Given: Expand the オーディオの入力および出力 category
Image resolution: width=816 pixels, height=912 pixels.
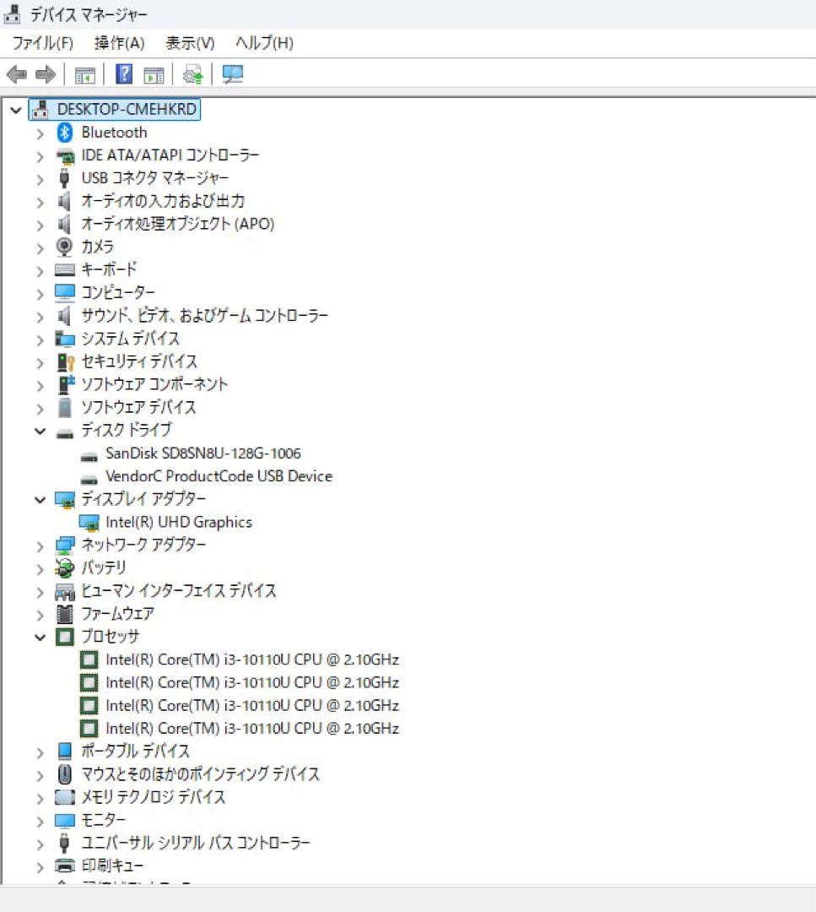Looking at the screenshot, I should pyautogui.click(x=40, y=203).
